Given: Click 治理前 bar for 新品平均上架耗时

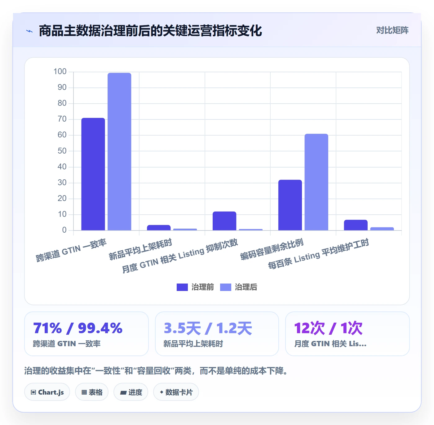Looking at the screenshot, I should point(159,228).
